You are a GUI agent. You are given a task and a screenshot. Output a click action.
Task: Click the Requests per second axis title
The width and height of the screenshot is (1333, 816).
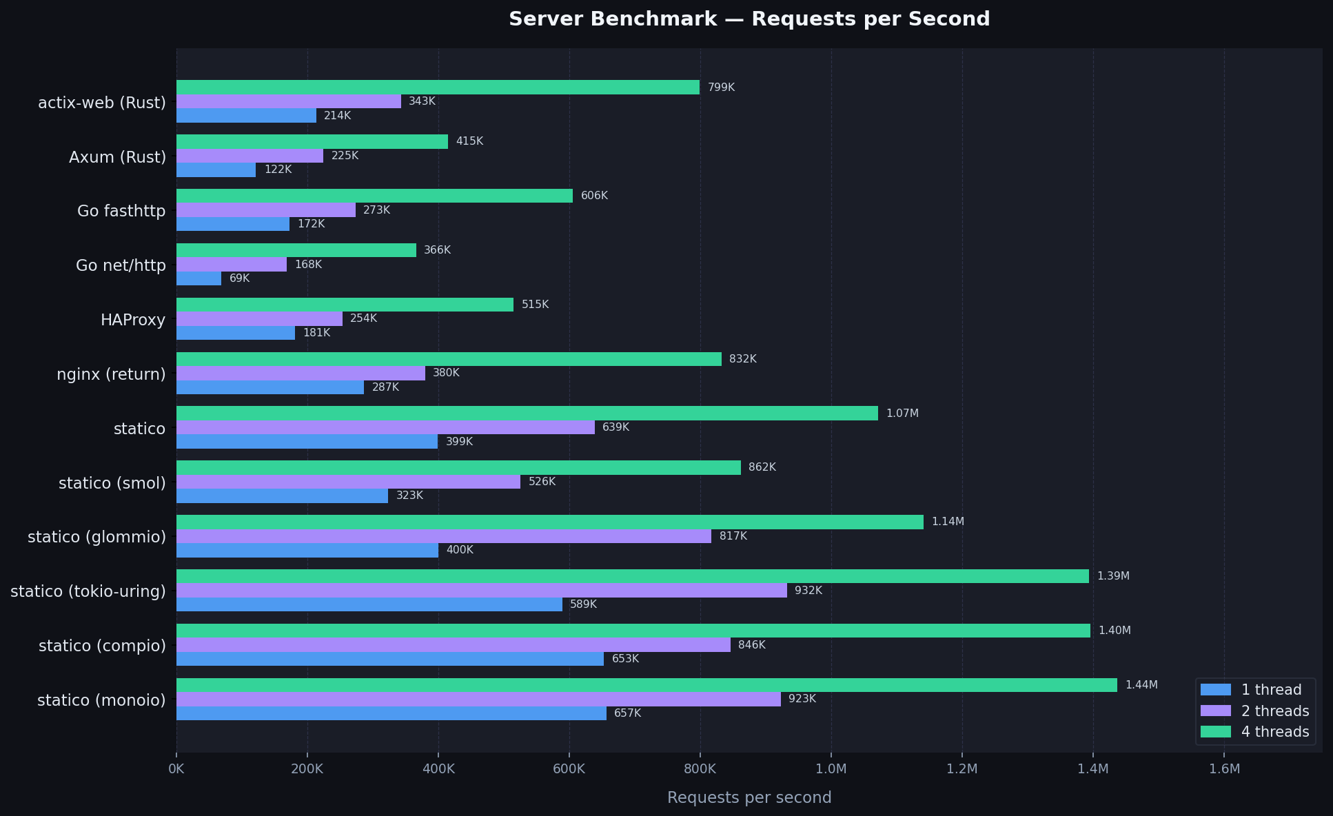coord(749,797)
